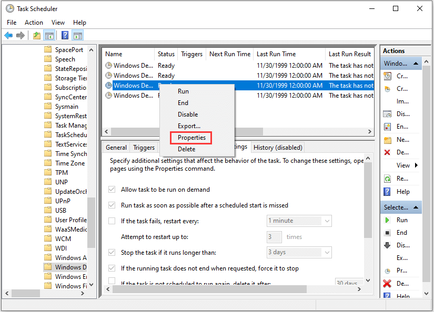Open the restart interval dropdown showing 1 minute
The height and width of the screenshot is (312, 434).
coord(327,221)
